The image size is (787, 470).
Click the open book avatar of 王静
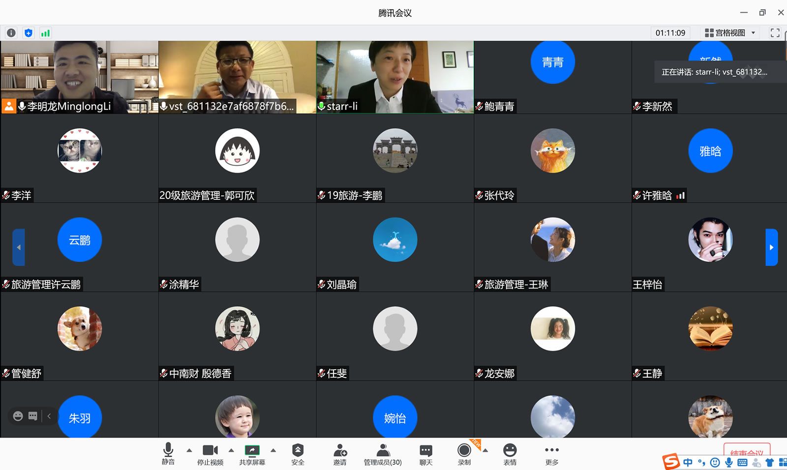tap(710, 329)
